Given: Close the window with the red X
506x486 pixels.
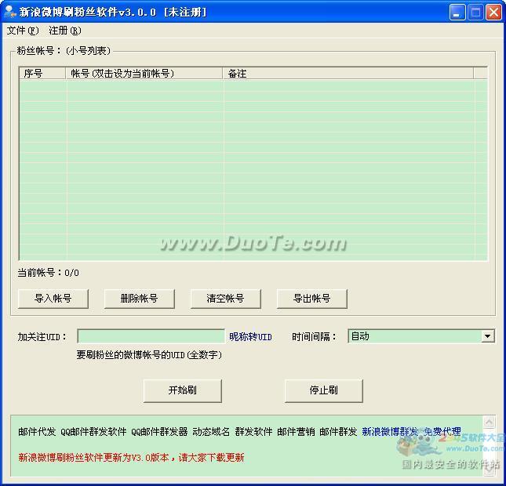Looking at the screenshot, I should (493, 13).
